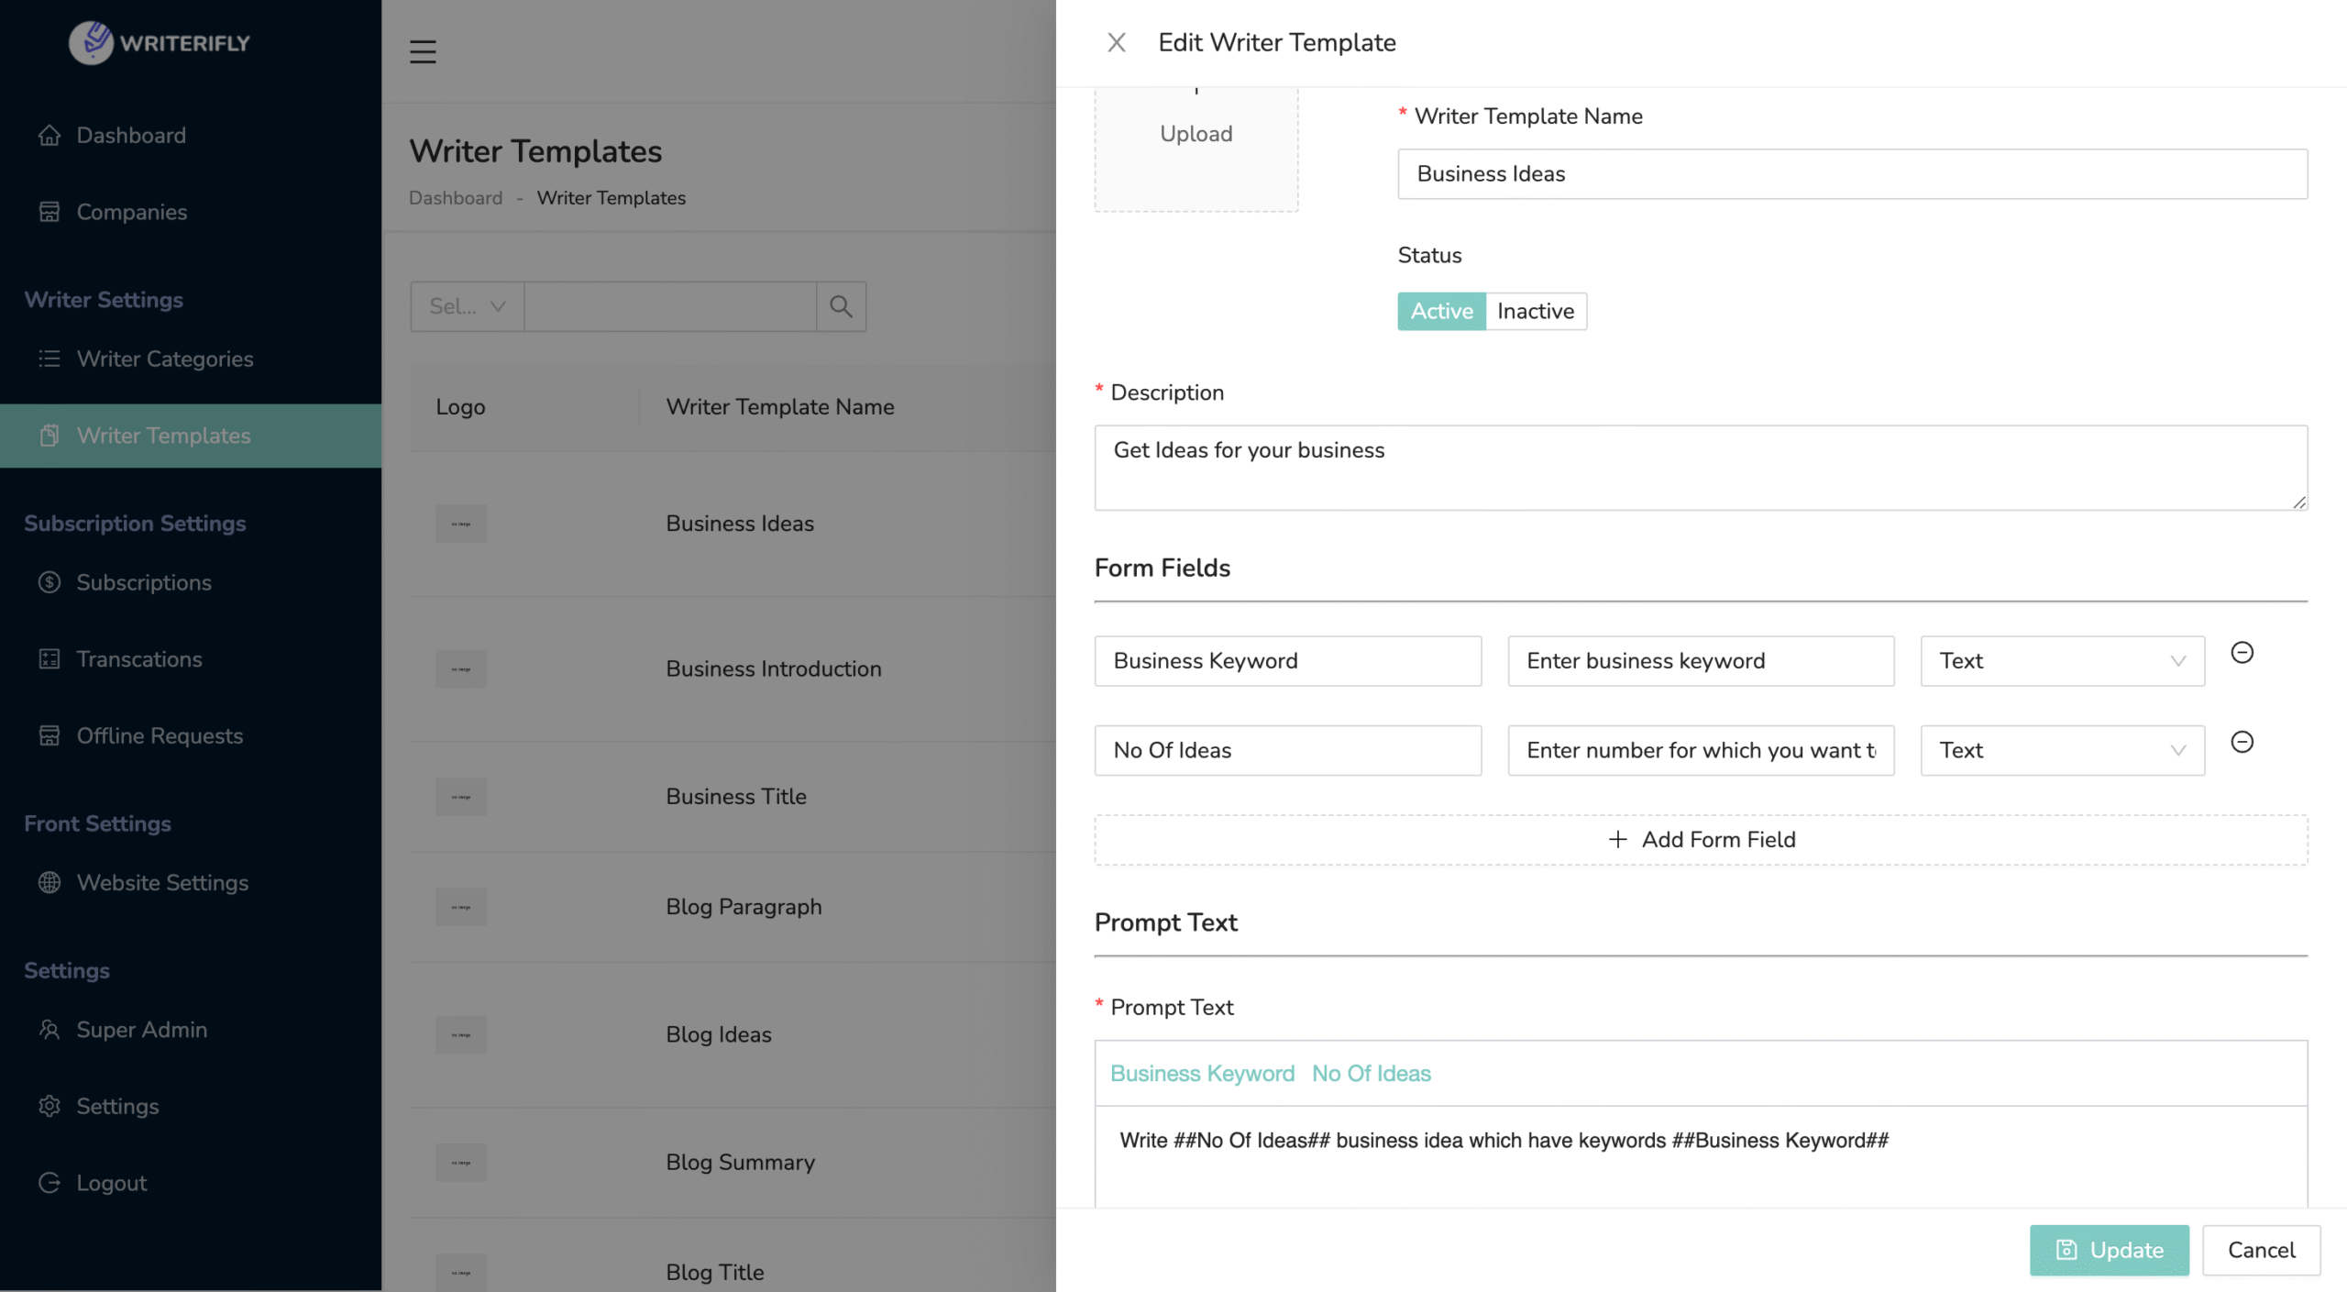This screenshot has width=2347, height=1292.
Task: Open No Of Ideas field type dropdown
Action: 2061,751
